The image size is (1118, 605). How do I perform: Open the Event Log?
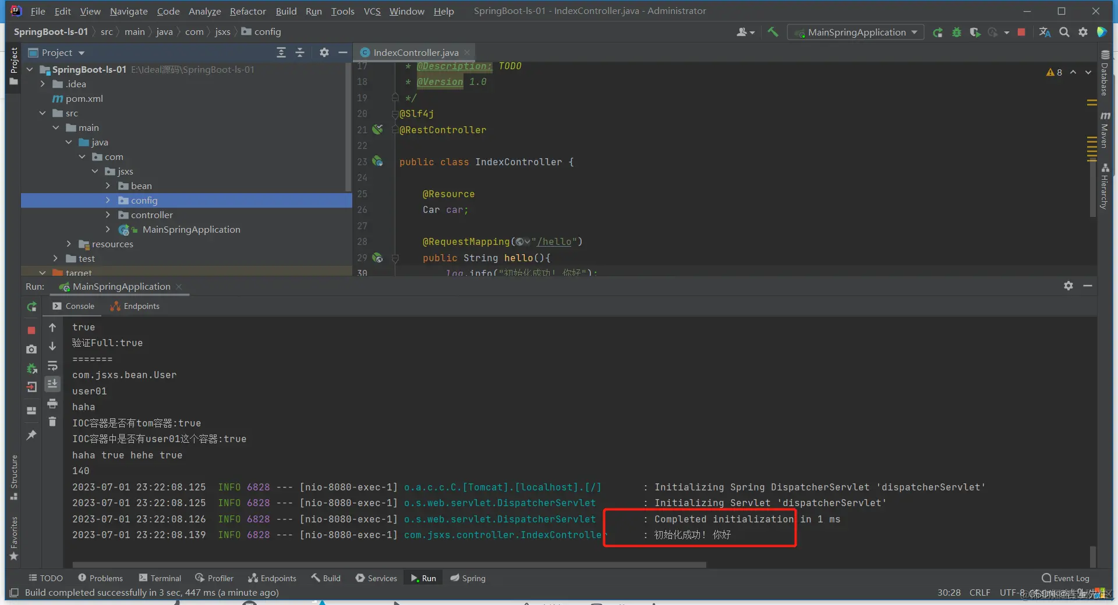(1066, 578)
